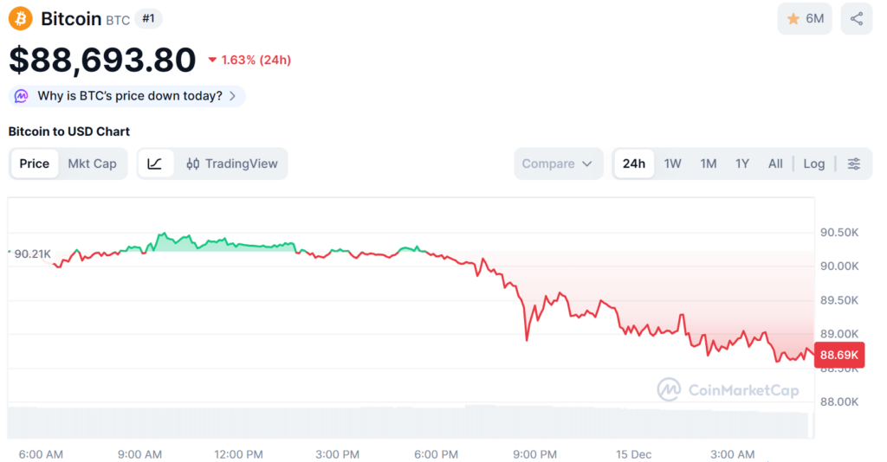Click the orange Bitcoin logo icon
The image size is (887, 462).
tap(21, 18)
